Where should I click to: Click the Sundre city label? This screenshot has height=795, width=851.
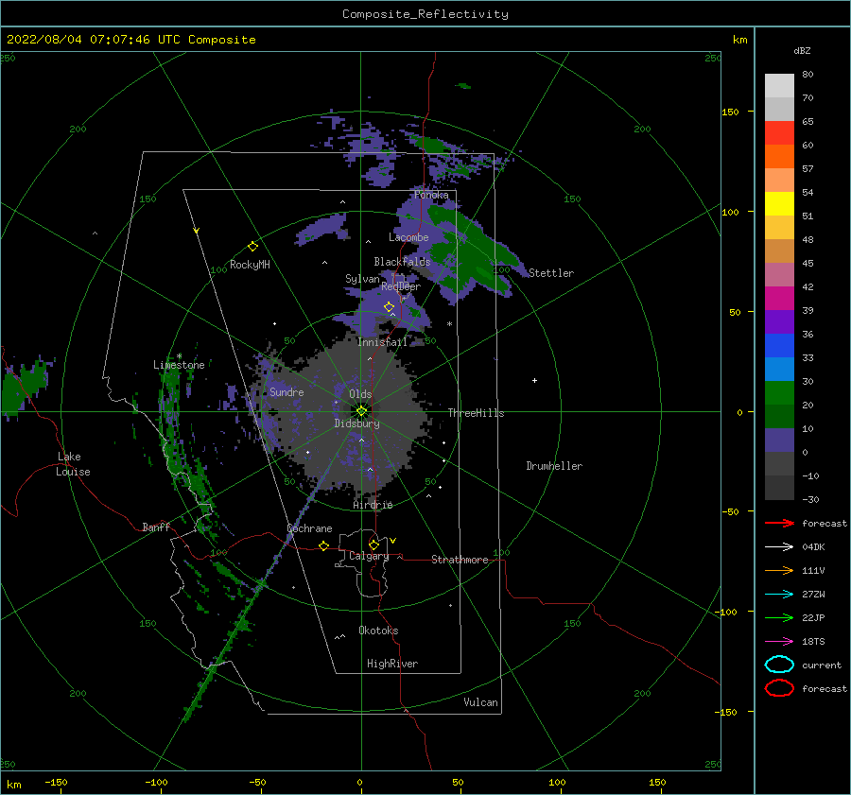pos(287,391)
